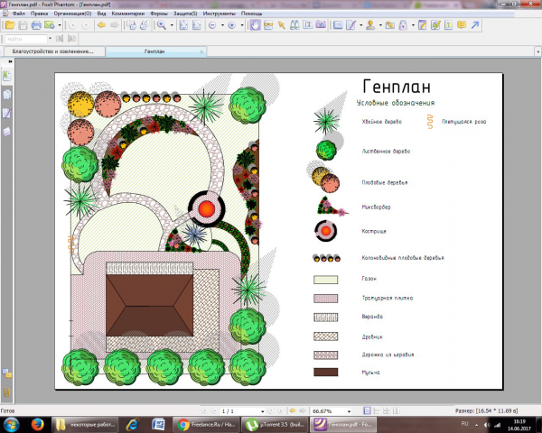Screen dimensions: 542x433
Task: Go to next view with gray forward arrow
Action: click(x=115, y=25)
